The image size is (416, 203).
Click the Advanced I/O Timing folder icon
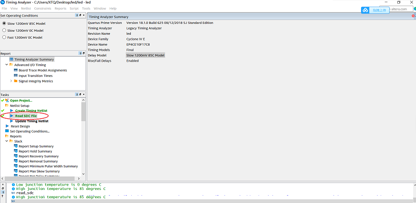(x=11, y=65)
